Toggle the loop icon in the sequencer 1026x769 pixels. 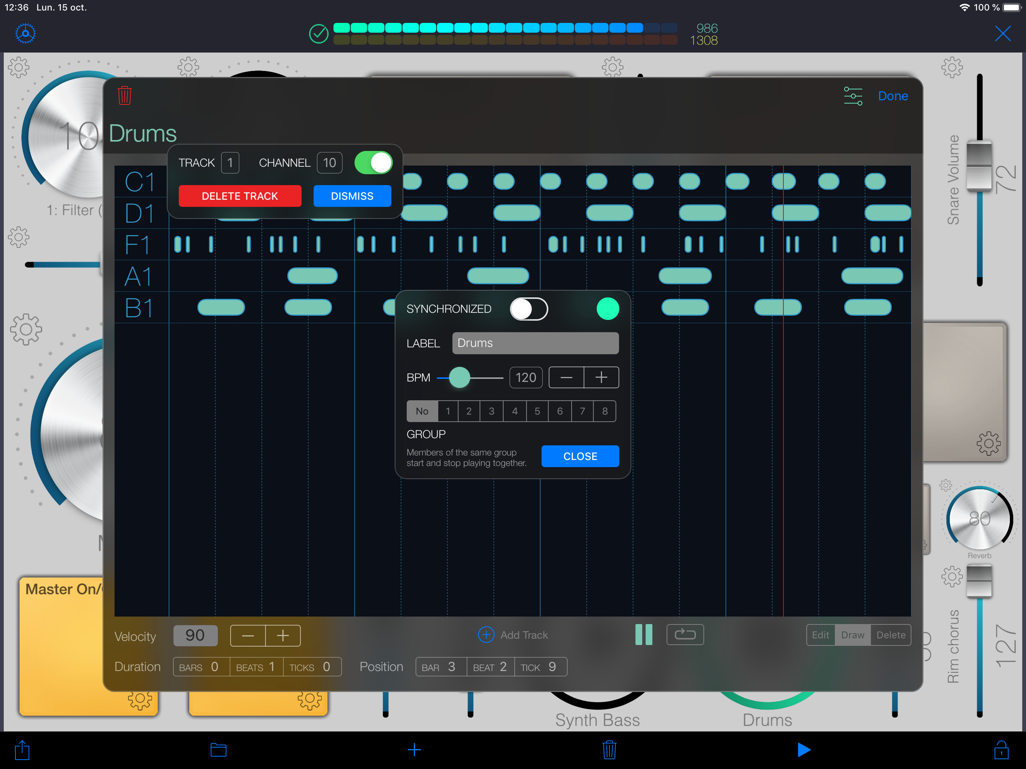pyautogui.click(x=685, y=635)
